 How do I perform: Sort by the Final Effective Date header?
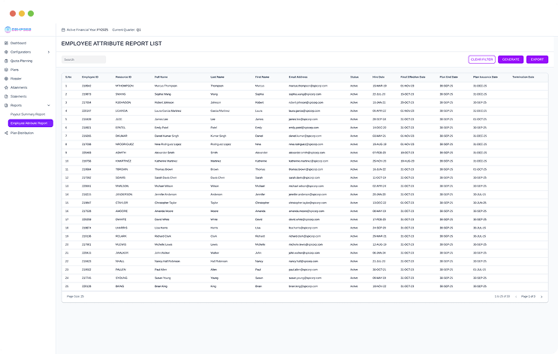tap(413, 77)
